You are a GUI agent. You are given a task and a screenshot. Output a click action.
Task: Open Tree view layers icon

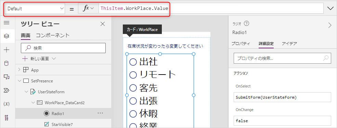(x=7, y=36)
